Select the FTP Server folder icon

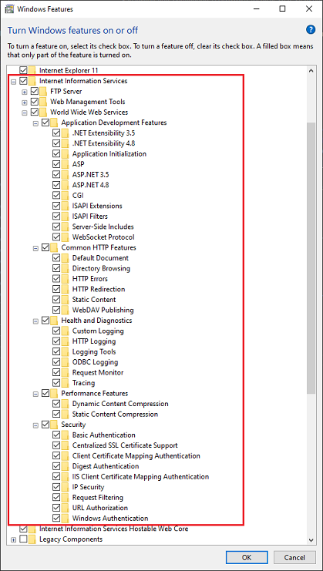click(x=43, y=91)
